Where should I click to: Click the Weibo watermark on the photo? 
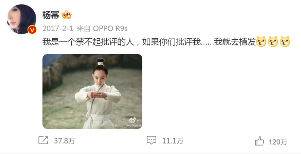tap(135, 120)
